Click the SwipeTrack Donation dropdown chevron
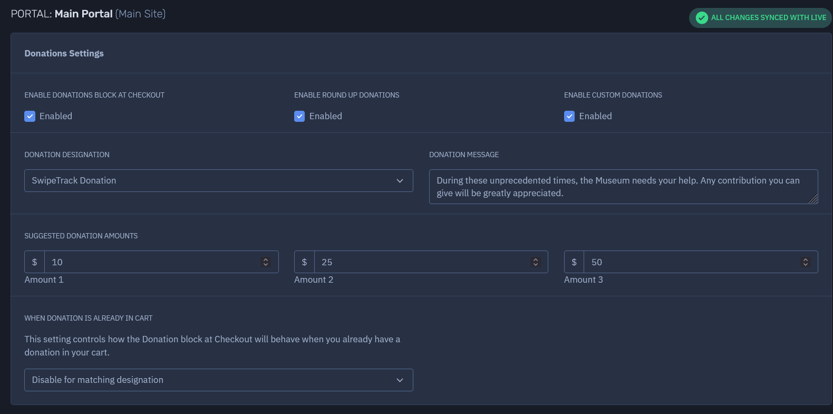 pos(400,181)
